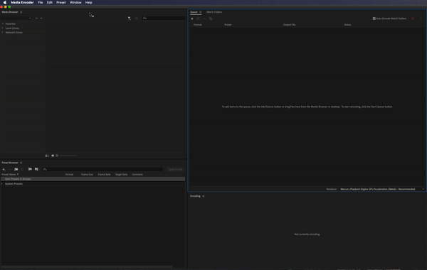
Task: Open the Window menu
Action: click(75, 2)
